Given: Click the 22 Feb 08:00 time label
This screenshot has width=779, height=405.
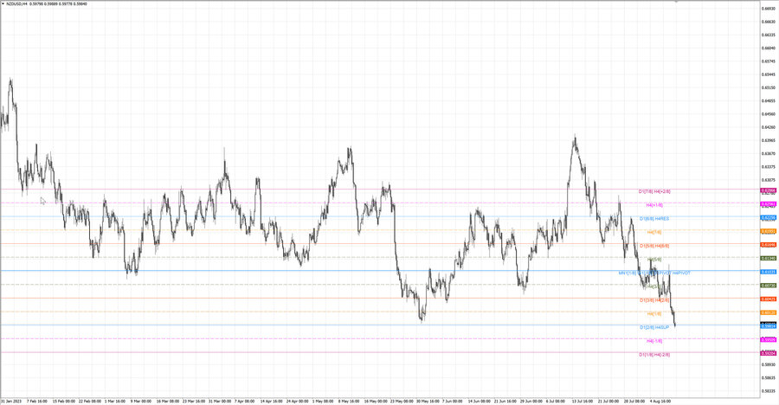Looking at the screenshot, I should (90, 401).
